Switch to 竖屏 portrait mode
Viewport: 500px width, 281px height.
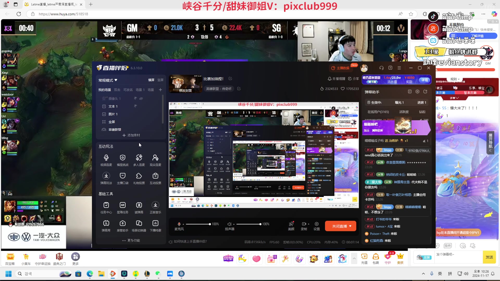(x=160, y=80)
